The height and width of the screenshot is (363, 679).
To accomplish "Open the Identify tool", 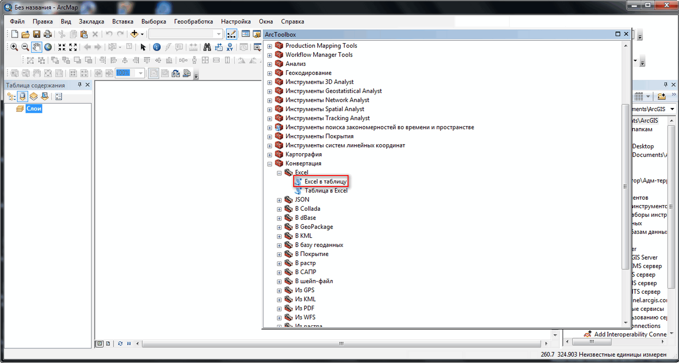I will 156,47.
